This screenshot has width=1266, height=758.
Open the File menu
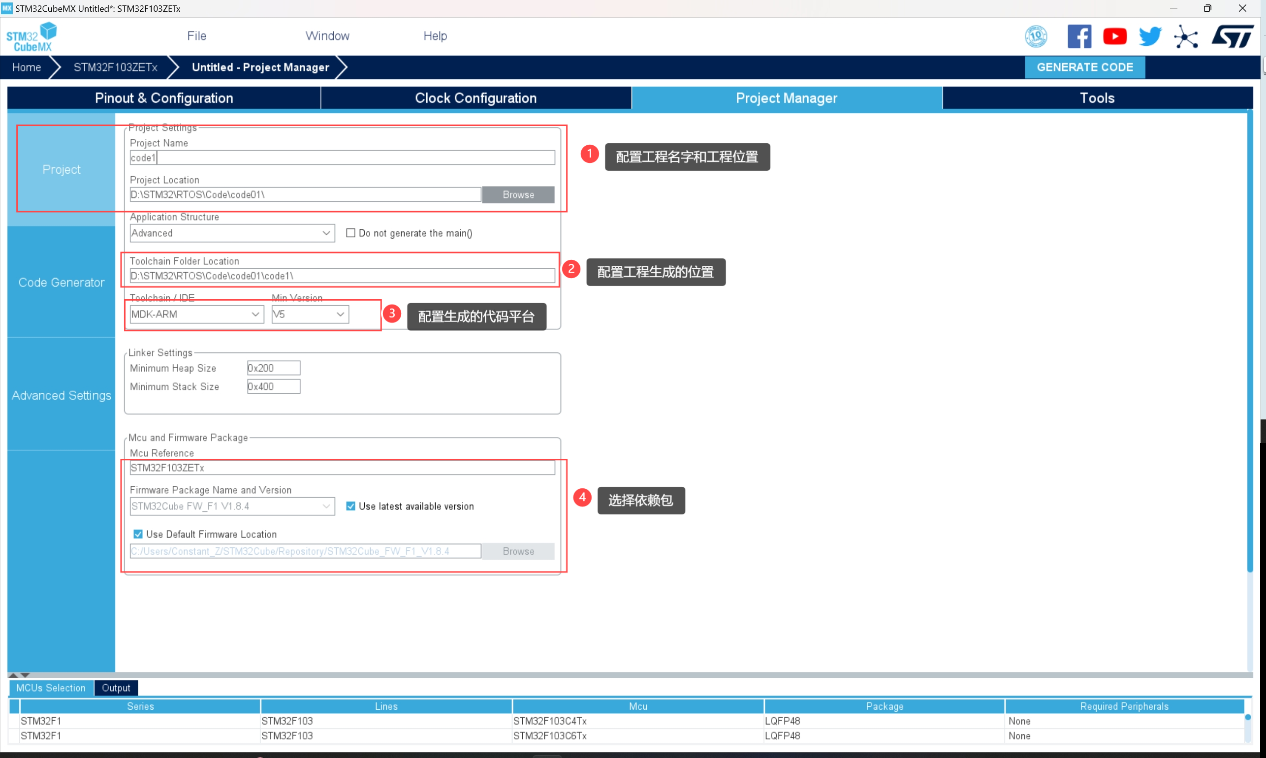pos(196,36)
